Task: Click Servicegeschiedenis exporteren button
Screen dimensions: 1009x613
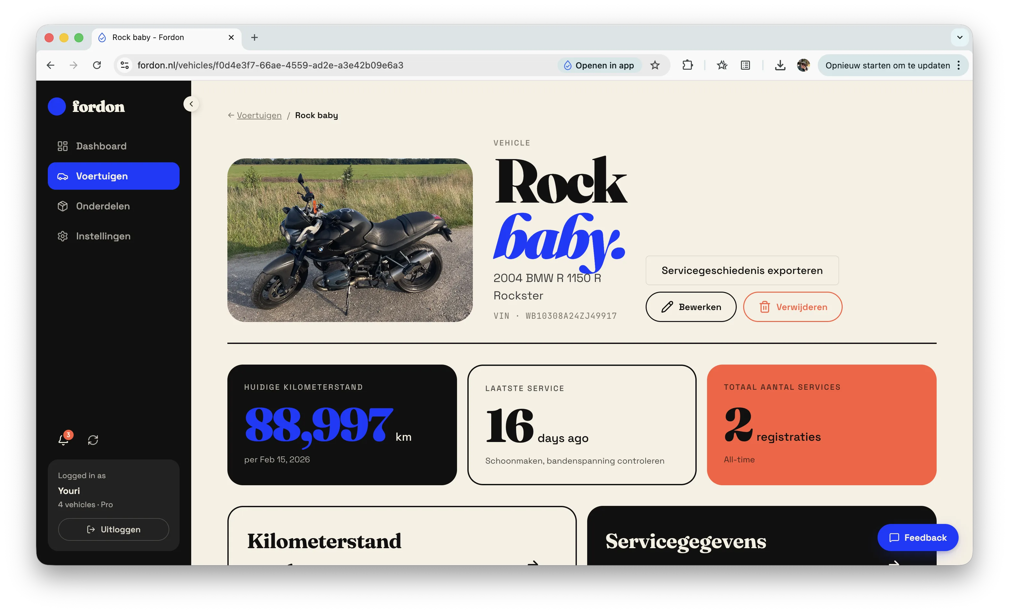Action: coord(742,270)
